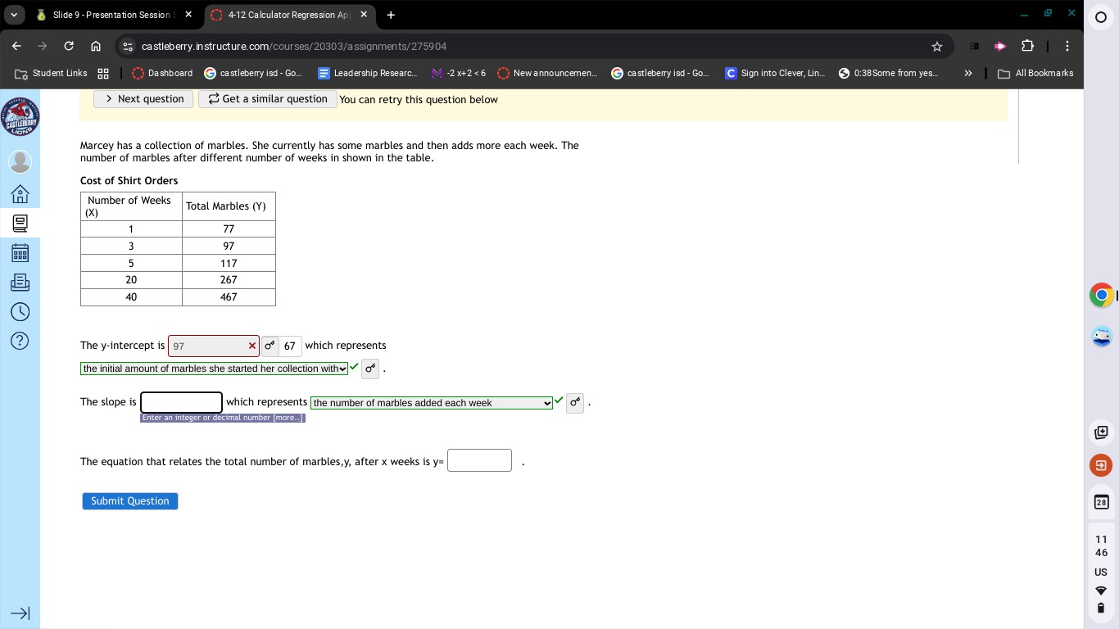
Task: Click Castleberry Lions school logo
Action: tap(20, 117)
